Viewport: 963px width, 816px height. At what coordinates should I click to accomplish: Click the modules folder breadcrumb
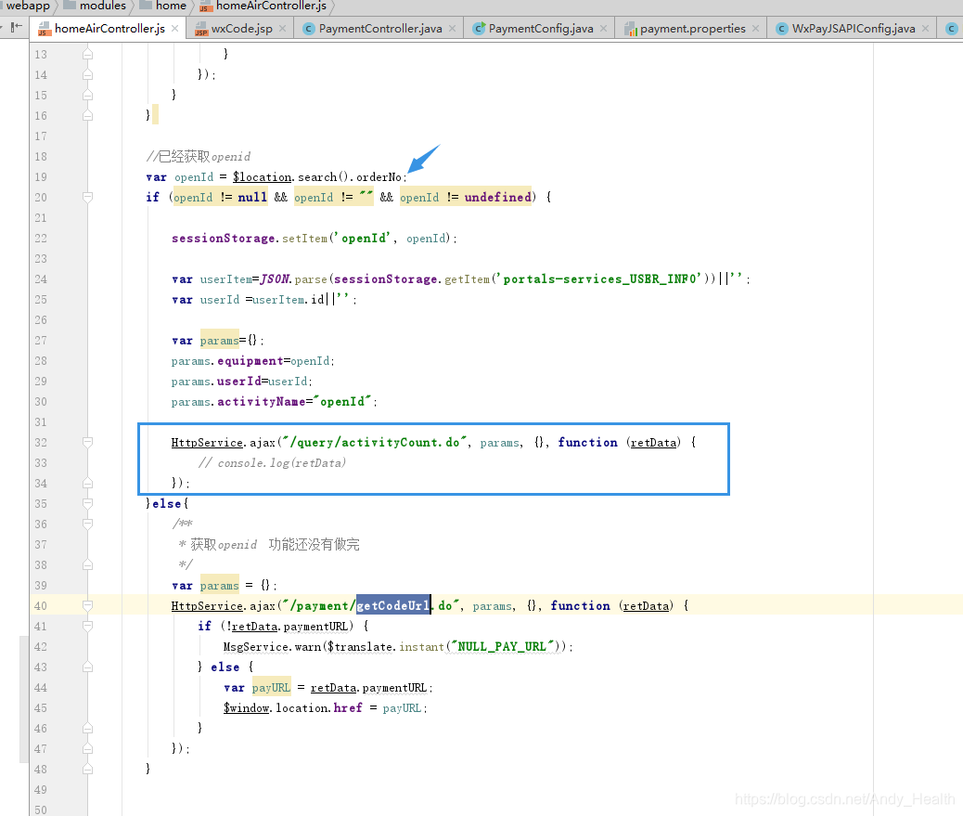96,6
